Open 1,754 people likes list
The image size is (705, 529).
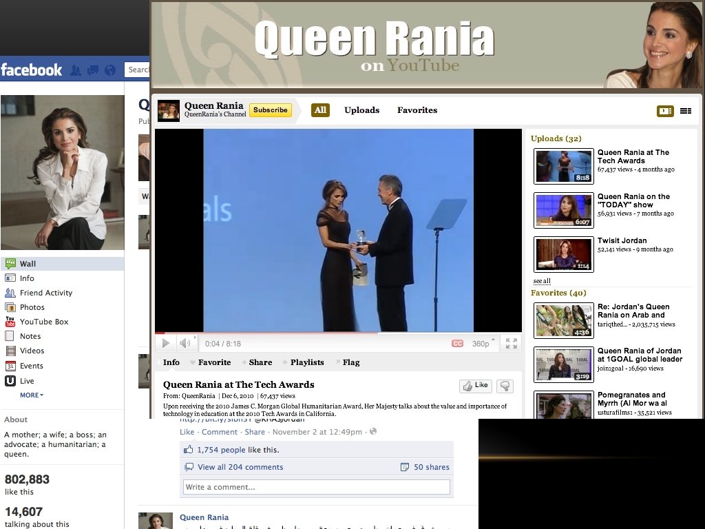221,449
